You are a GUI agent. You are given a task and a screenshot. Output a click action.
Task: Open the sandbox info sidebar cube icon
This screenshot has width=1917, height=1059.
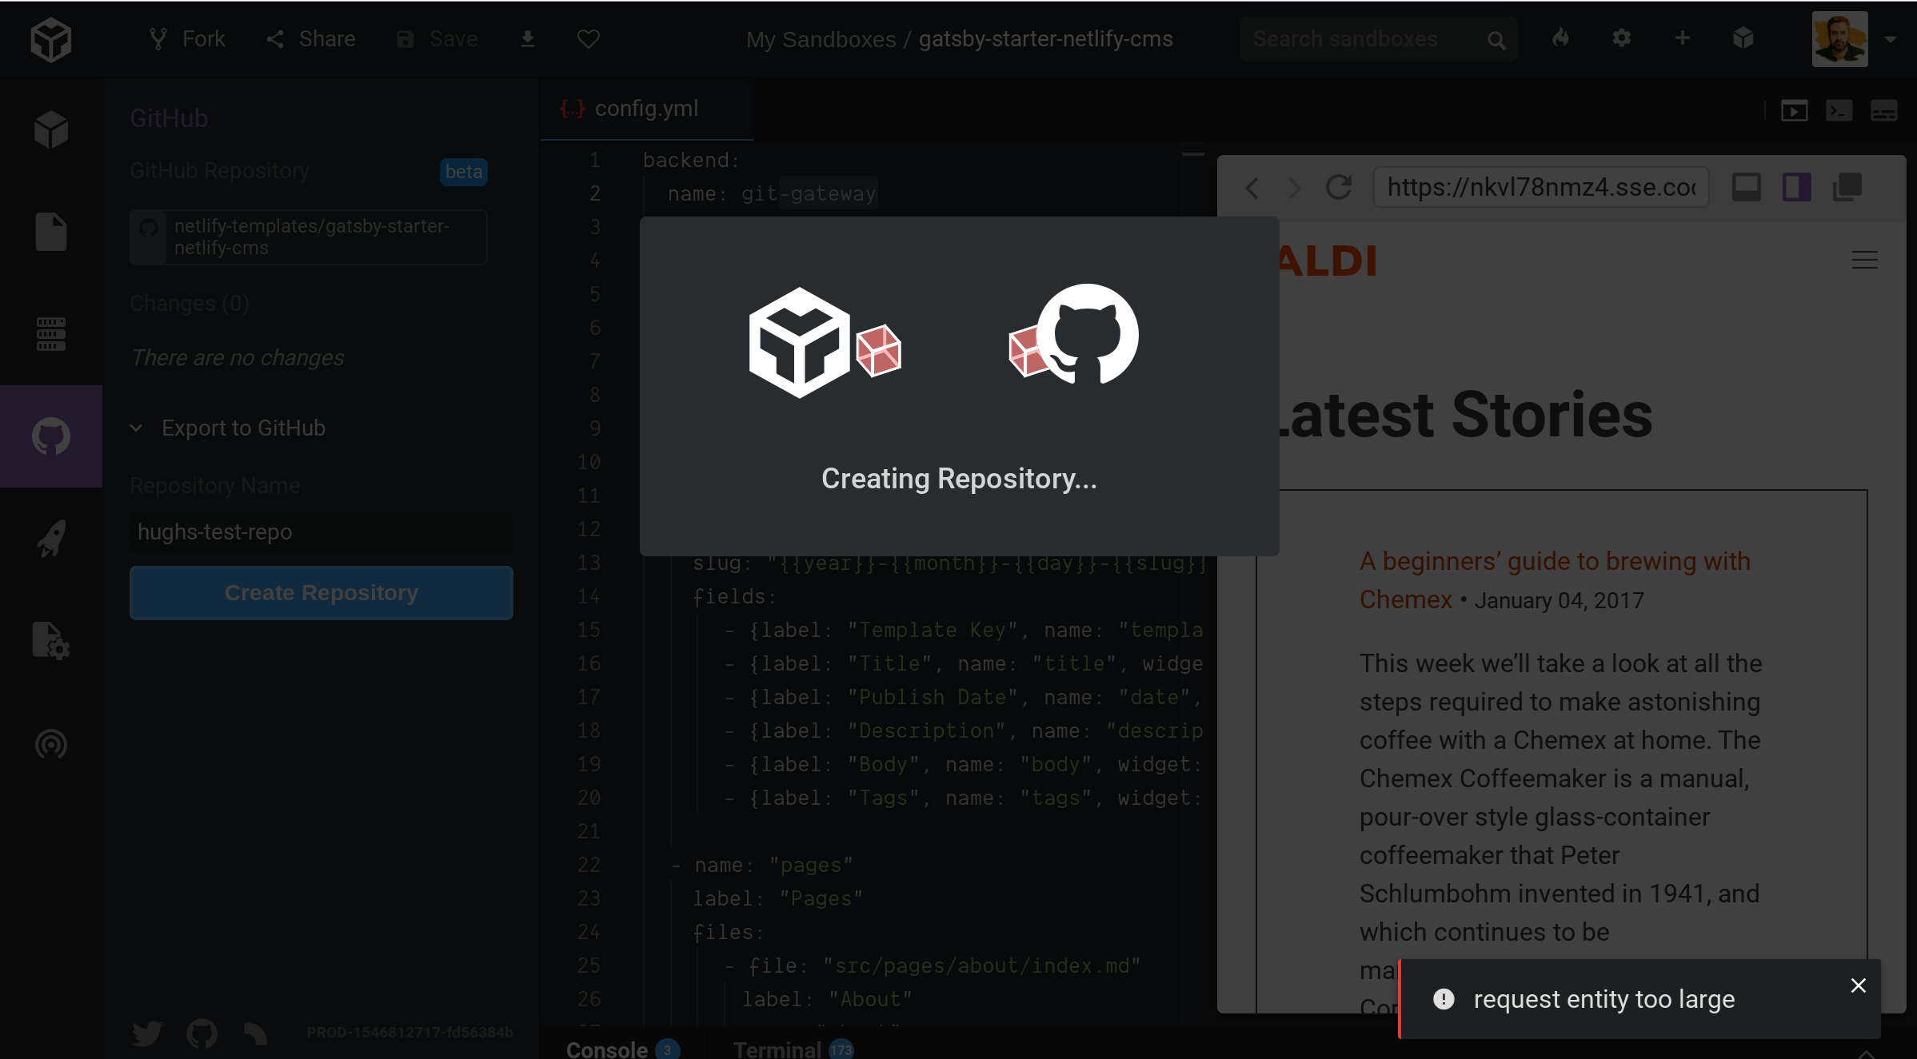51,129
